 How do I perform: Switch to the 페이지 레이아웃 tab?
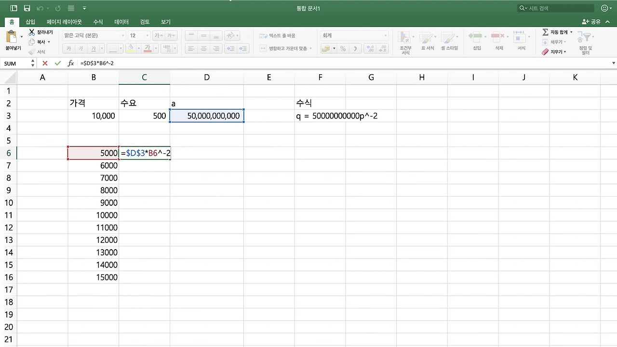click(64, 22)
